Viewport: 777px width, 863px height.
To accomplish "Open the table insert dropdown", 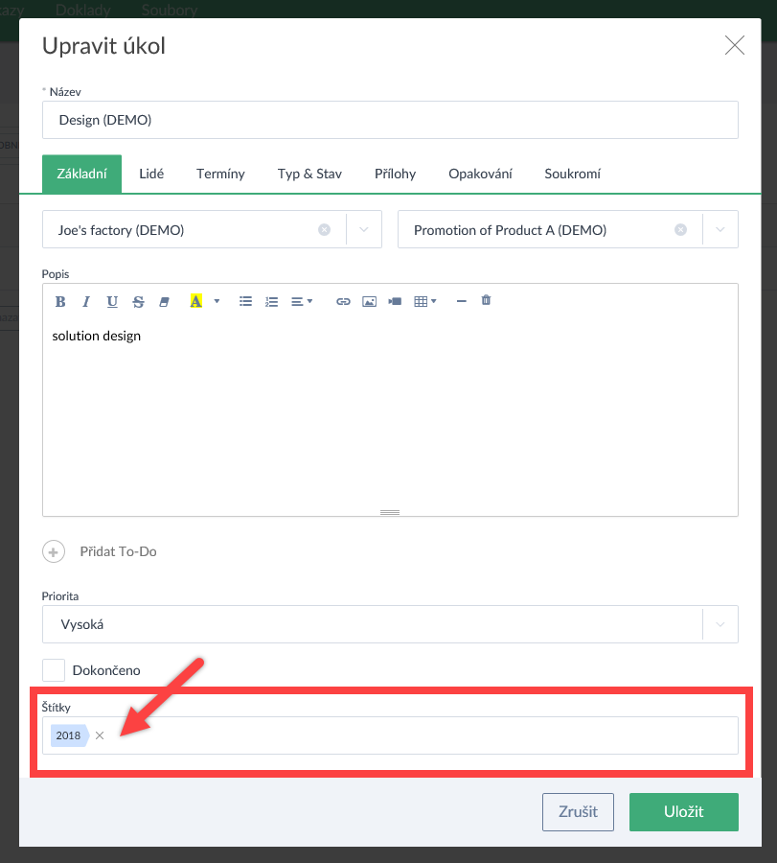I will coord(424,301).
